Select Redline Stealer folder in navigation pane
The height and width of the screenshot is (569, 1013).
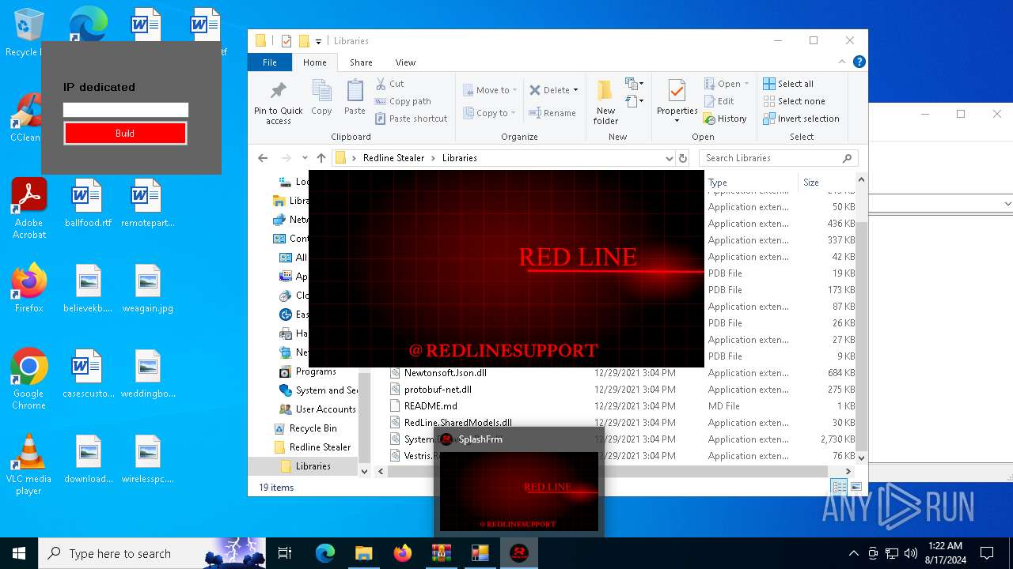(320, 447)
